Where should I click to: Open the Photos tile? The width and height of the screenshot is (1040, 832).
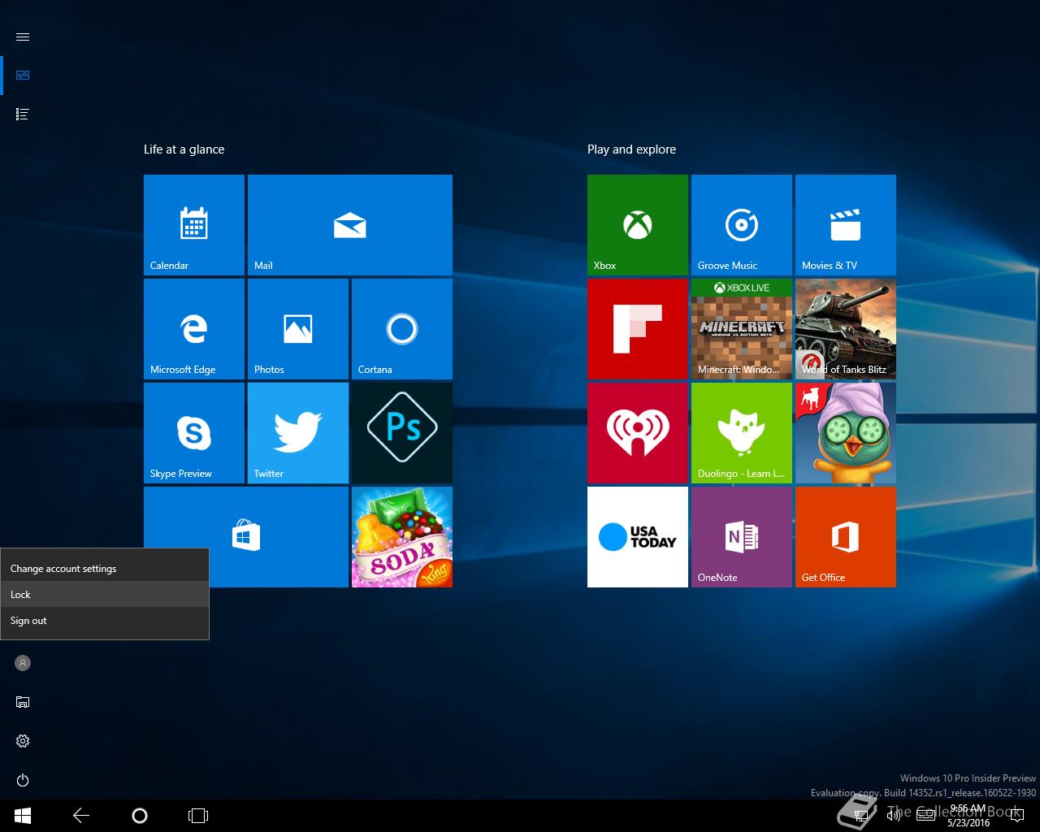pos(298,329)
